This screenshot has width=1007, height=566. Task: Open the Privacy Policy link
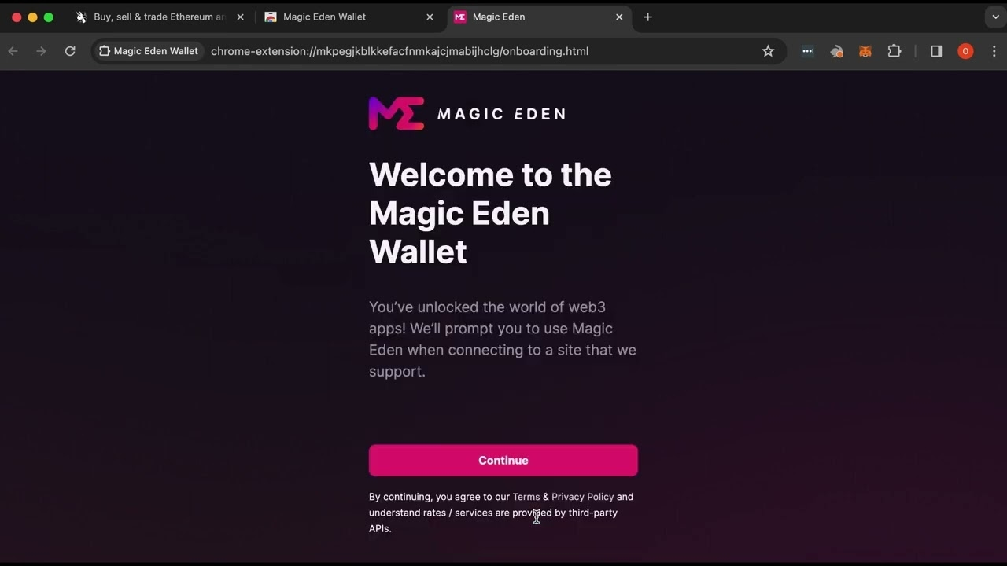tap(582, 497)
